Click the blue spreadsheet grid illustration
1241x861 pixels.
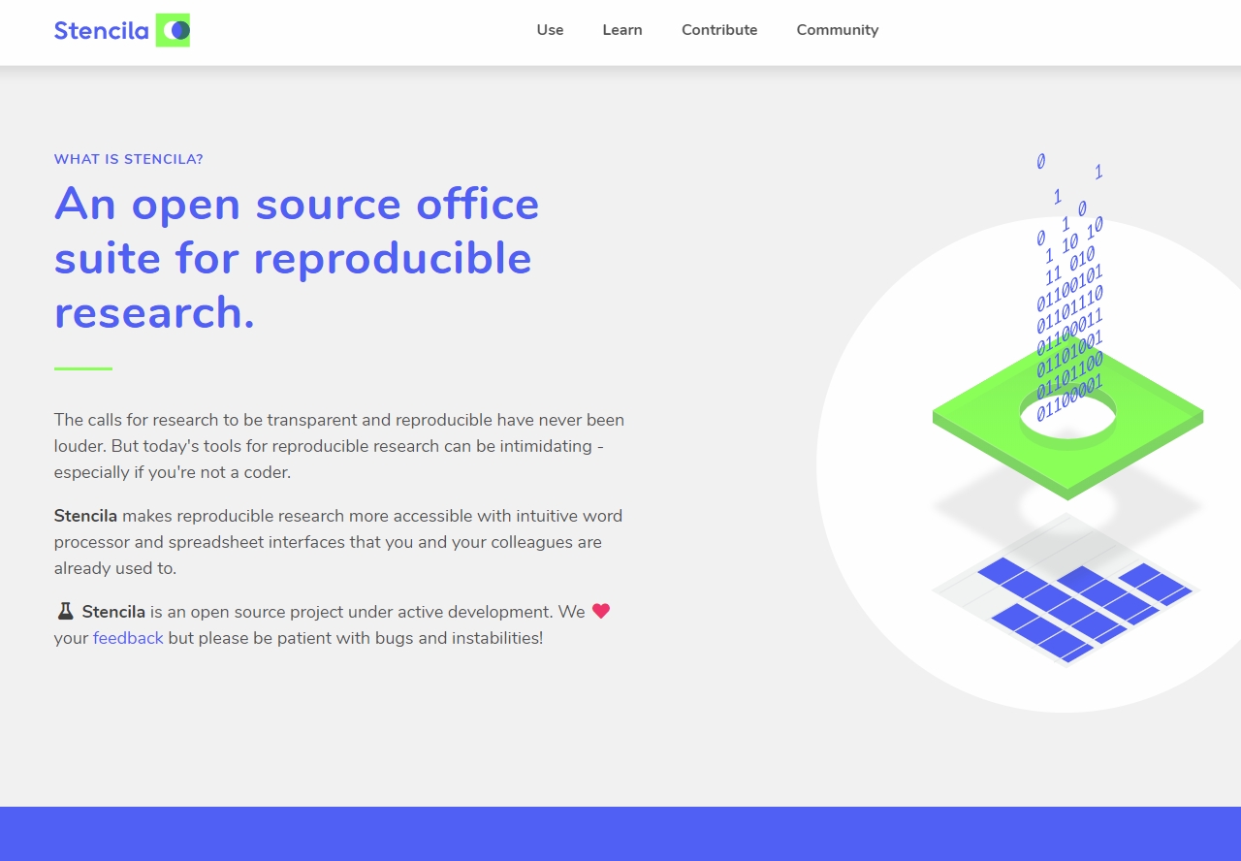pos(1066,590)
